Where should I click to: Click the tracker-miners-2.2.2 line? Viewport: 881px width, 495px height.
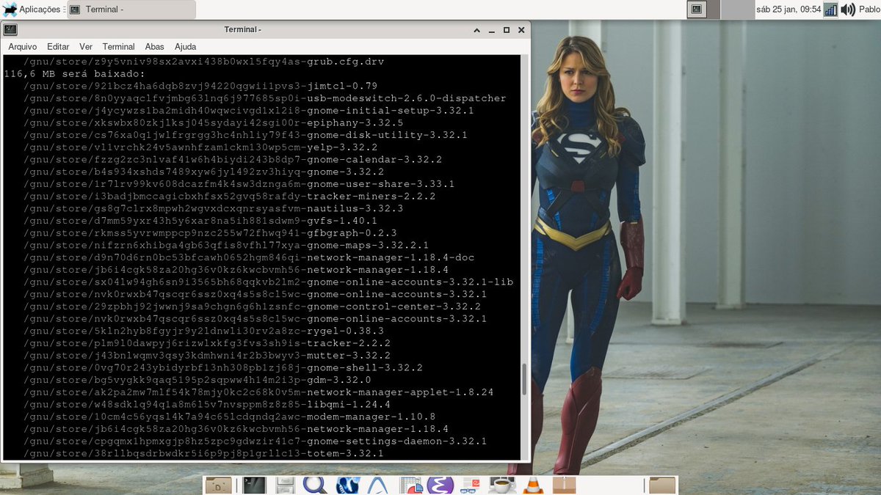[x=229, y=196]
